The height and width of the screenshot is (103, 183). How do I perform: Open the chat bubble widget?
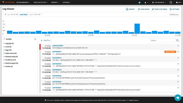coord(178,98)
